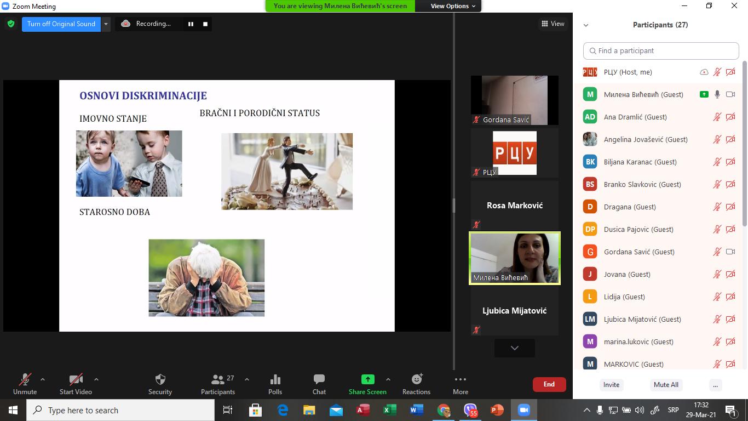The height and width of the screenshot is (421, 748).
Task: Open the Chat panel
Action: click(319, 384)
